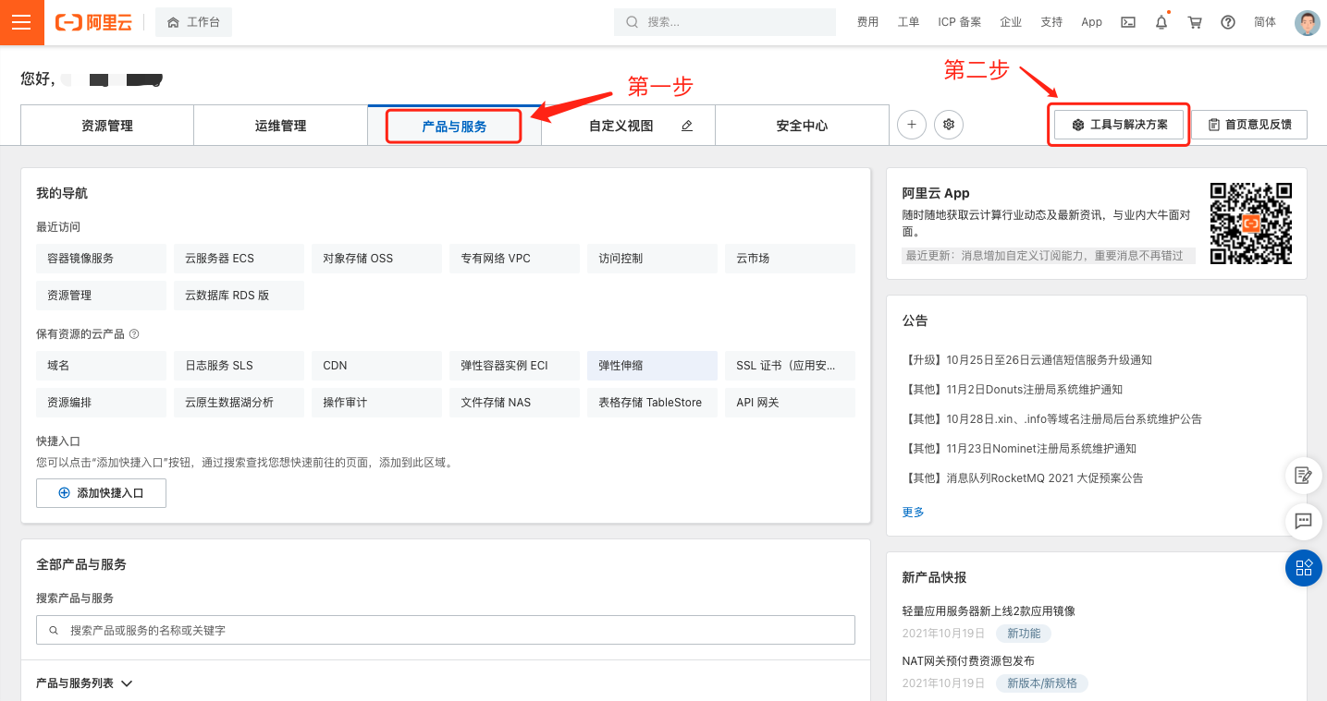Viewport: 1327px width, 701px height.
Task: Open the floating edit feedback icon
Action: [1304, 476]
